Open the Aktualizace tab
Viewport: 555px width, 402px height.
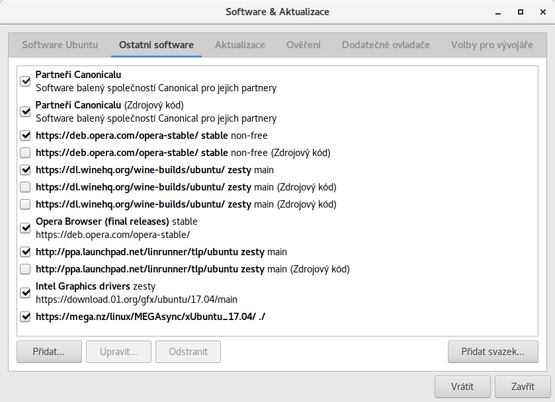click(239, 45)
